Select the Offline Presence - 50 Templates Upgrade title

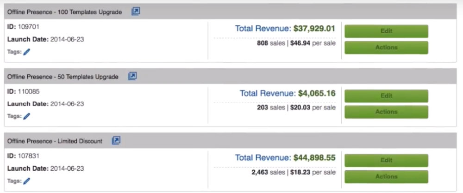tap(63, 77)
